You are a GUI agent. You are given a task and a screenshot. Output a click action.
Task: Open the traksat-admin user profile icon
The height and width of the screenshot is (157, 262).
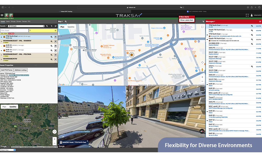pyautogui.click(x=252, y=15)
